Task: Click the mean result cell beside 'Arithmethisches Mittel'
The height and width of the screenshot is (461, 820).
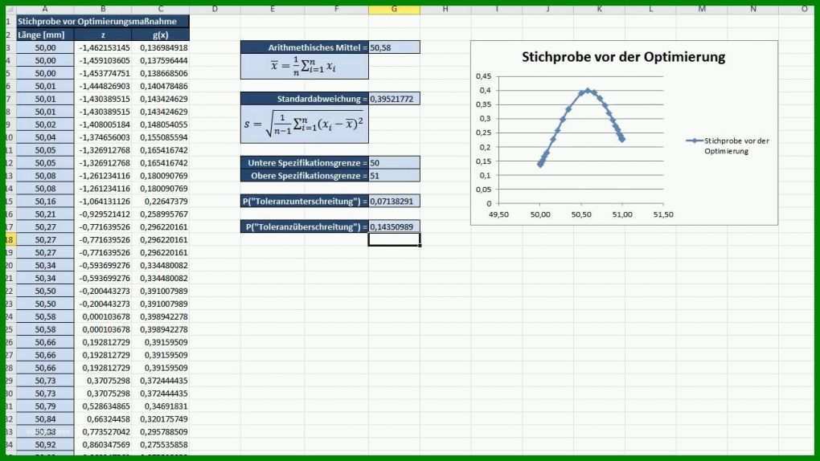Action: click(x=394, y=47)
